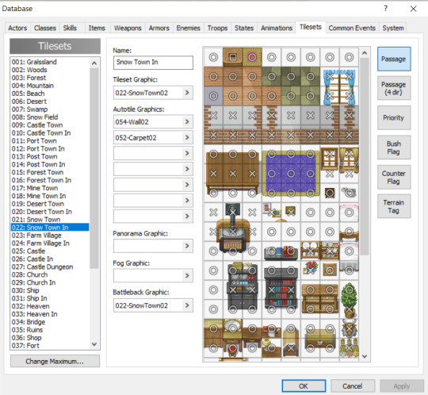The width and height of the screenshot is (428, 395).
Task: Click the Change Maximum button
Action: click(55, 362)
